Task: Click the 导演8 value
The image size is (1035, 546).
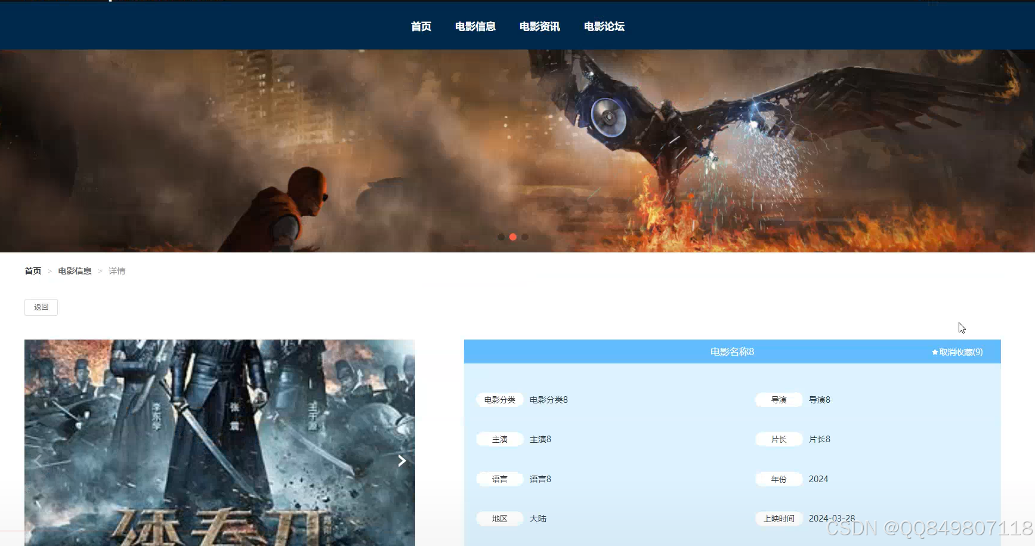Action: [x=820, y=400]
